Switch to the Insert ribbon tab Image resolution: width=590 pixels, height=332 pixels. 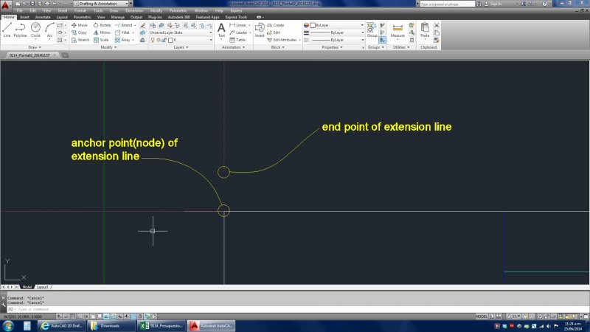tap(24, 17)
